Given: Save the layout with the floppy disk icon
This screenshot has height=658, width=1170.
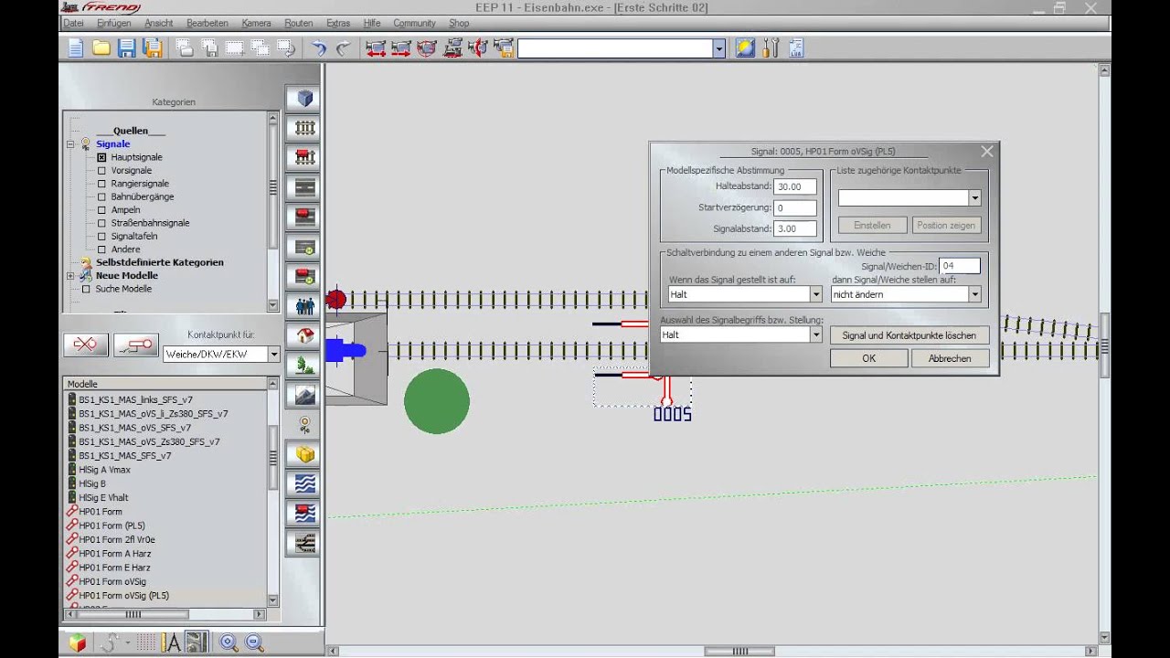Looking at the screenshot, I should pos(127,48).
